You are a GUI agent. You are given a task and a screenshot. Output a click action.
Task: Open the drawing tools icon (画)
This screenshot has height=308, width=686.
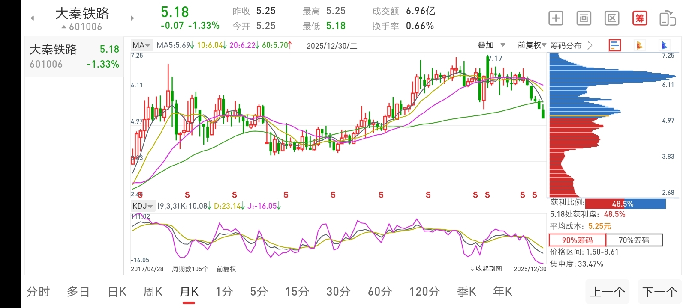584,18
